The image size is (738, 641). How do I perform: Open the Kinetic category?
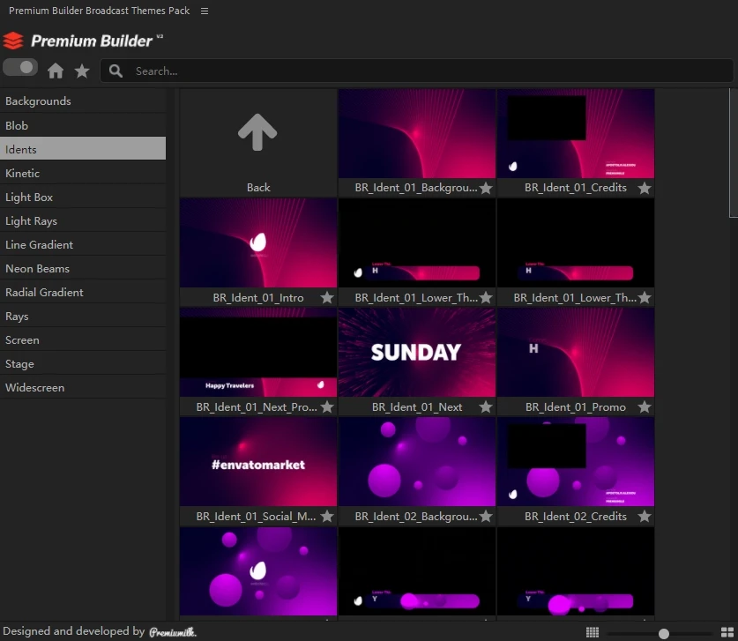23,174
